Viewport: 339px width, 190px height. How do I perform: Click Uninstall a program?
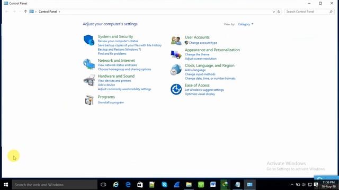111,102
